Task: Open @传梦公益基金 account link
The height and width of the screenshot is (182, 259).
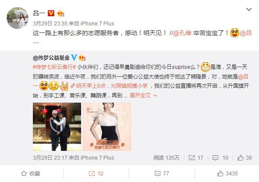Action: coord(51,58)
